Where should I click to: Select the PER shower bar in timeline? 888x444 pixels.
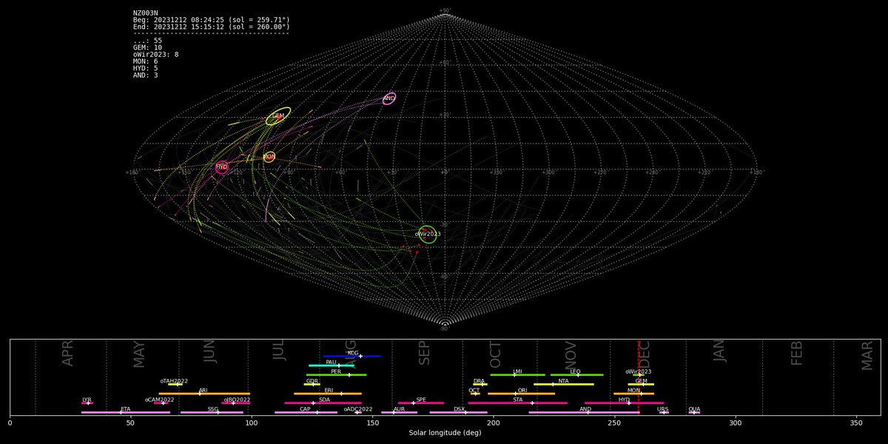click(x=336, y=375)
